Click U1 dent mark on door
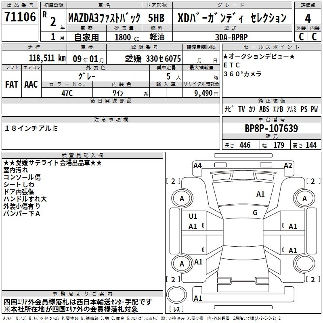Viewport: 323px width, 323px height. point(193,216)
